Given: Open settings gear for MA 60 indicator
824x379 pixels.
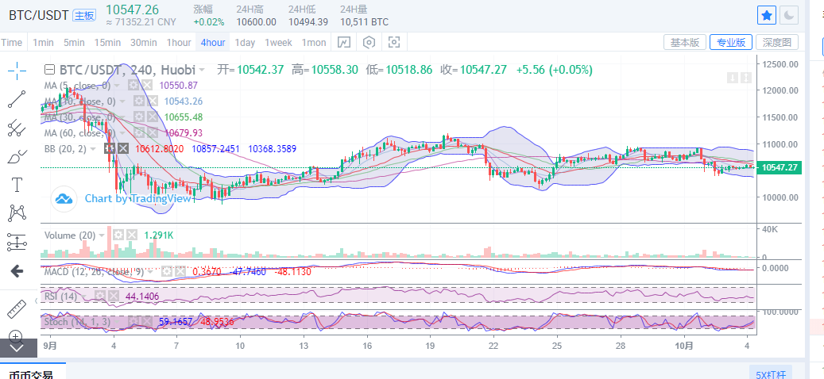Looking at the screenshot, I should pos(139,132).
